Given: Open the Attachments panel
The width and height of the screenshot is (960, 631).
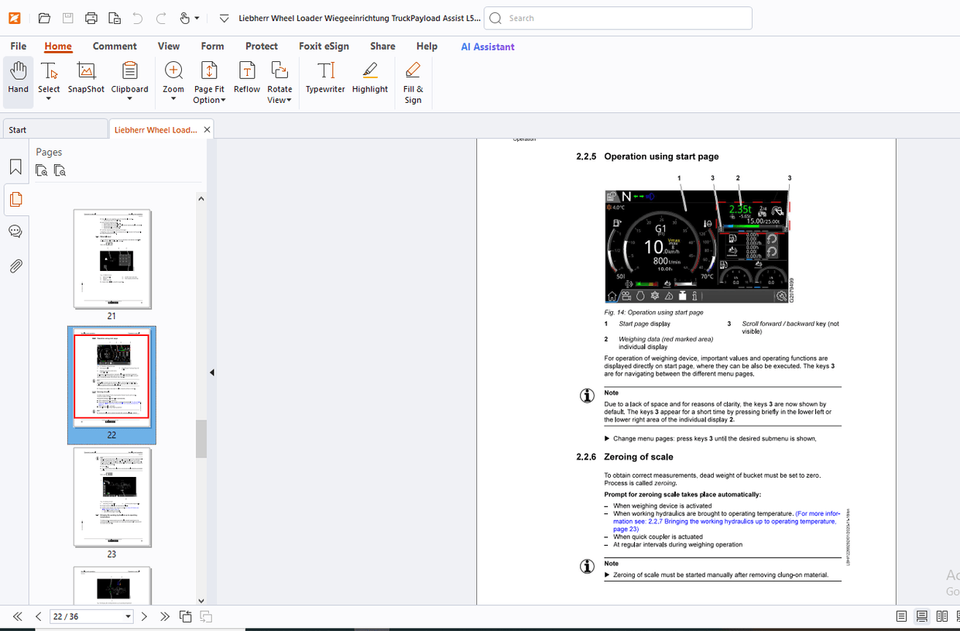Looking at the screenshot, I should pyautogui.click(x=15, y=266).
